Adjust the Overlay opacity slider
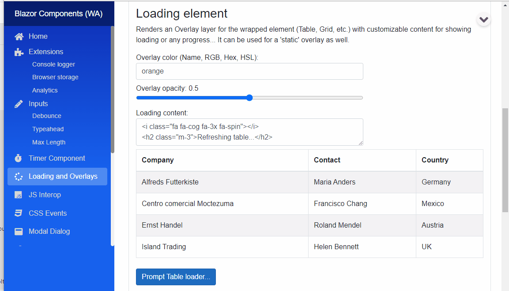This screenshot has height=291, width=509. point(249,97)
